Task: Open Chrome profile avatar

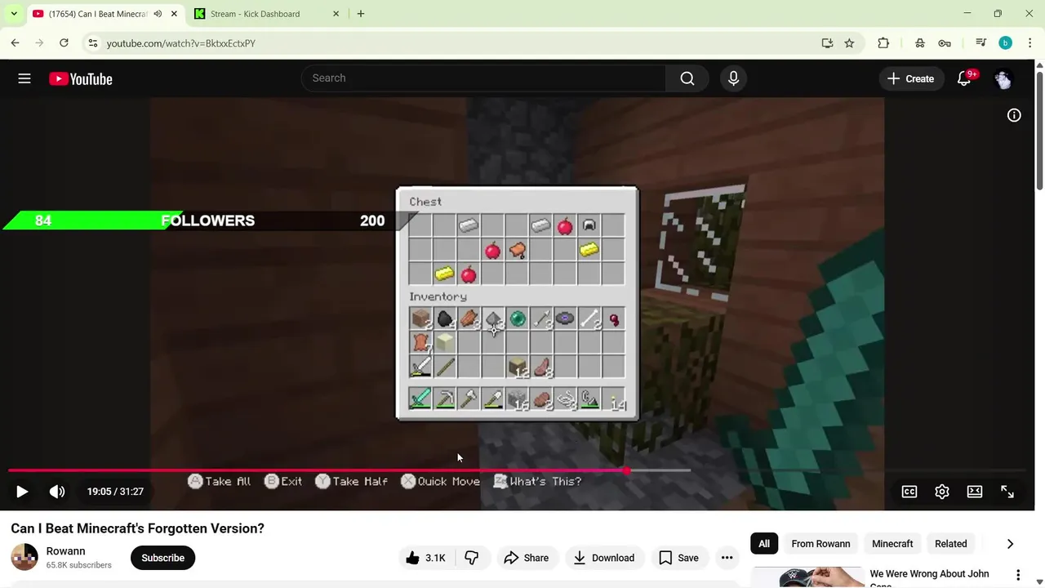Action: pyautogui.click(x=1005, y=43)
